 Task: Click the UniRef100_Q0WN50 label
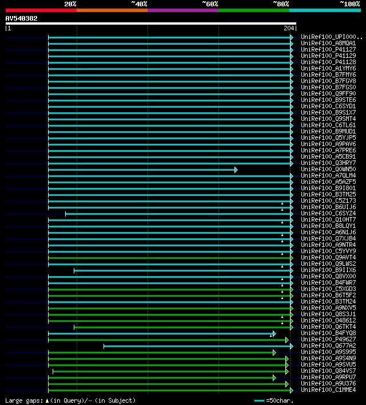(x=328, y=169)
